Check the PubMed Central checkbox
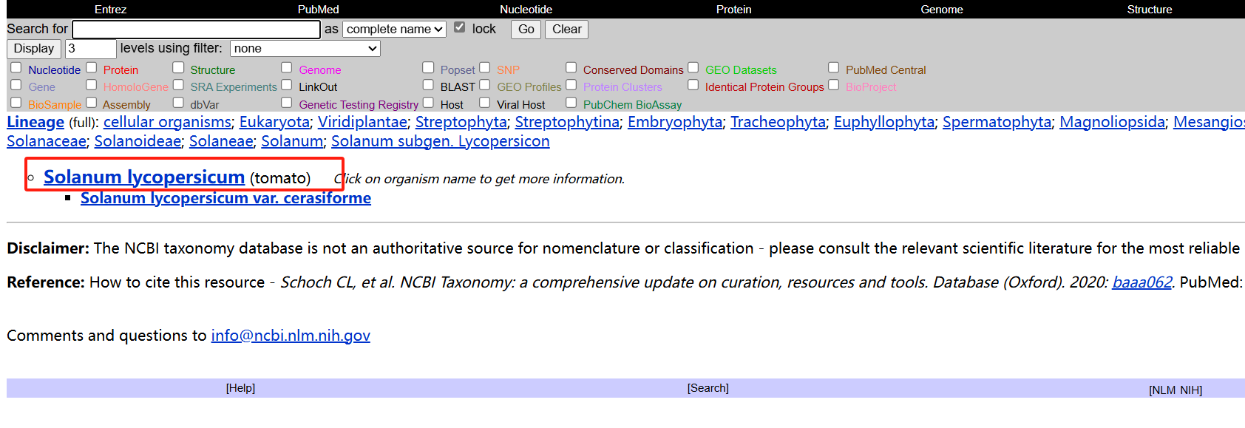The height and width of the screenshot is (428, 1245). (x=834, y=67)
